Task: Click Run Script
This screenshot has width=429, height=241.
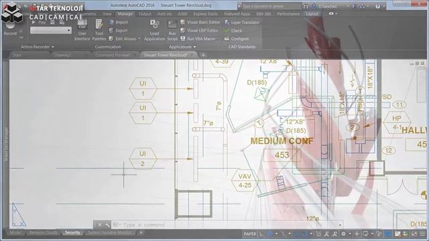Action: tap(172, 30)
